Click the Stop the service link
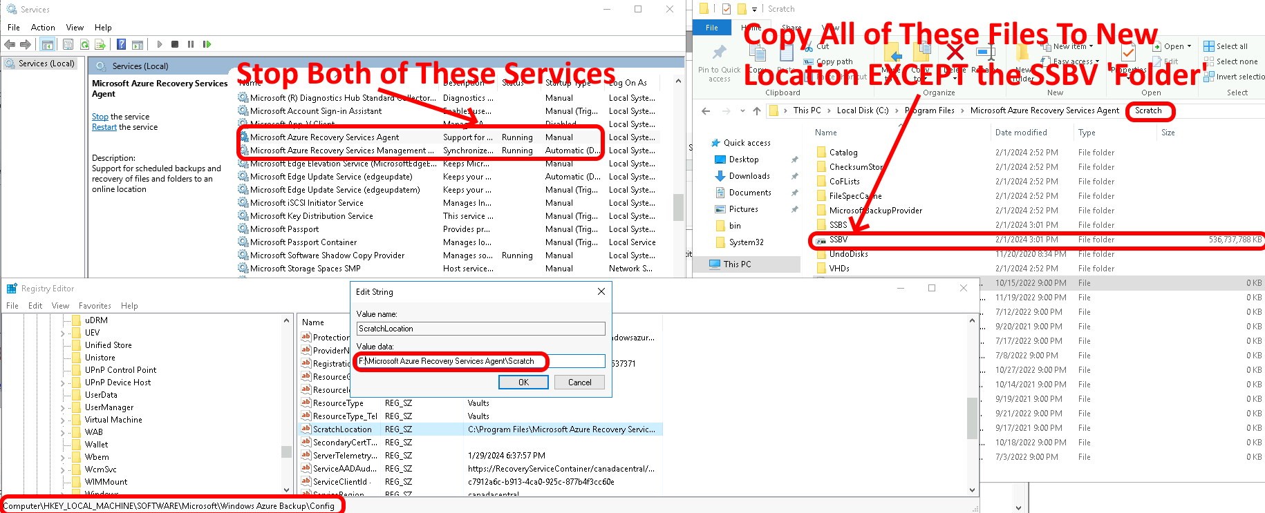Image resolution: width=1265 pixels, height=513 pixels. [x=100, y=117]
